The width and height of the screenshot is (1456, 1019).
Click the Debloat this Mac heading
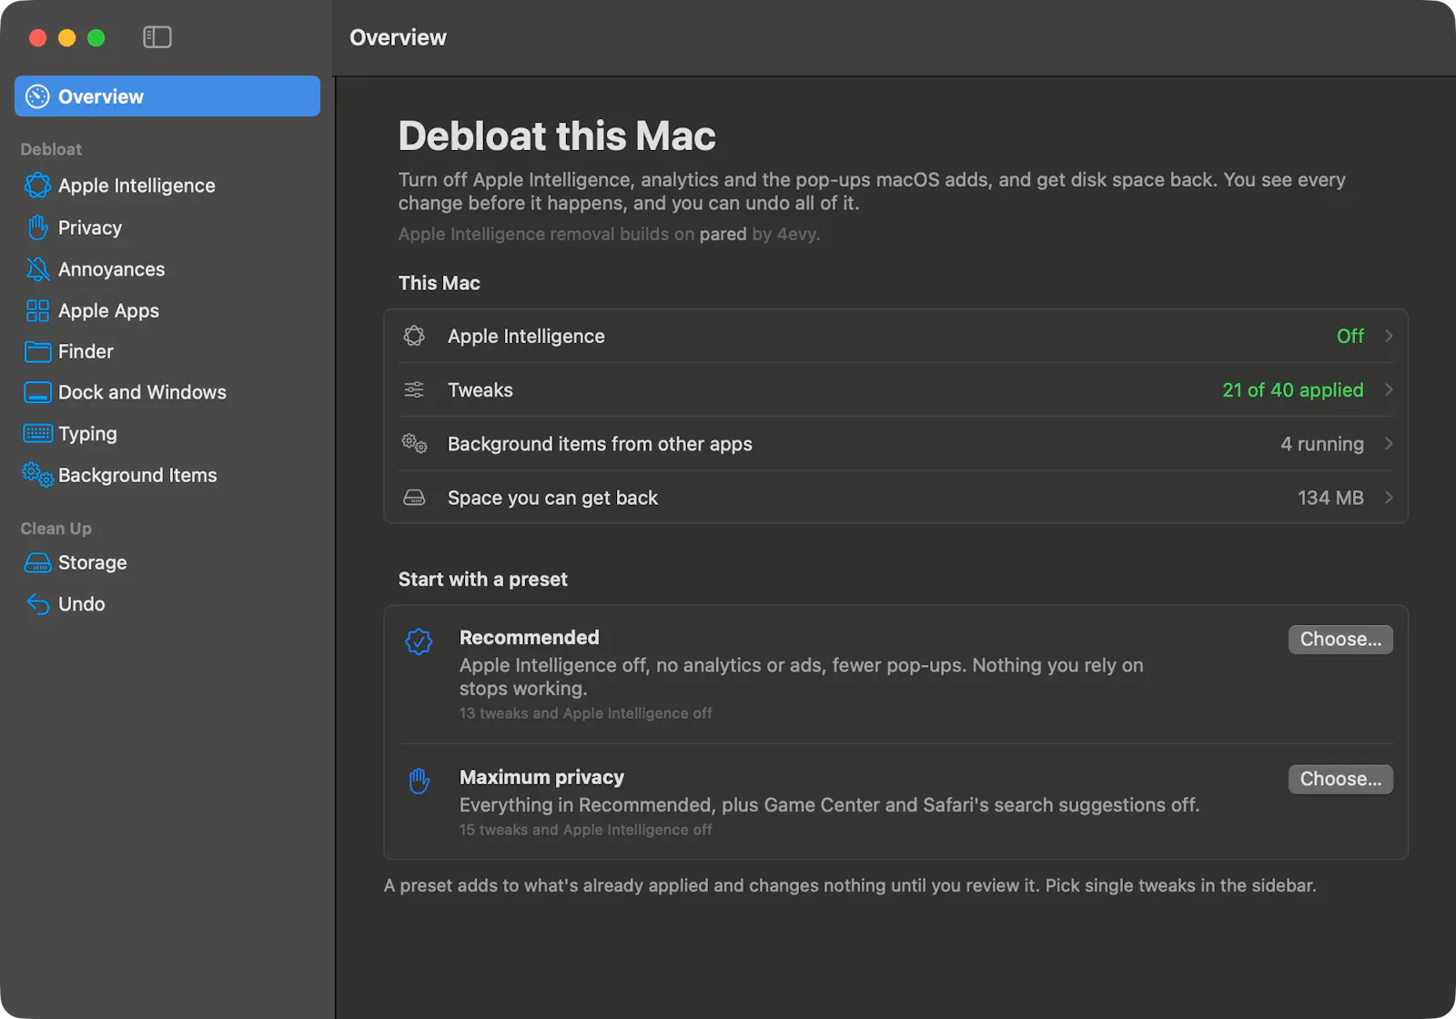tap(557, 136)
